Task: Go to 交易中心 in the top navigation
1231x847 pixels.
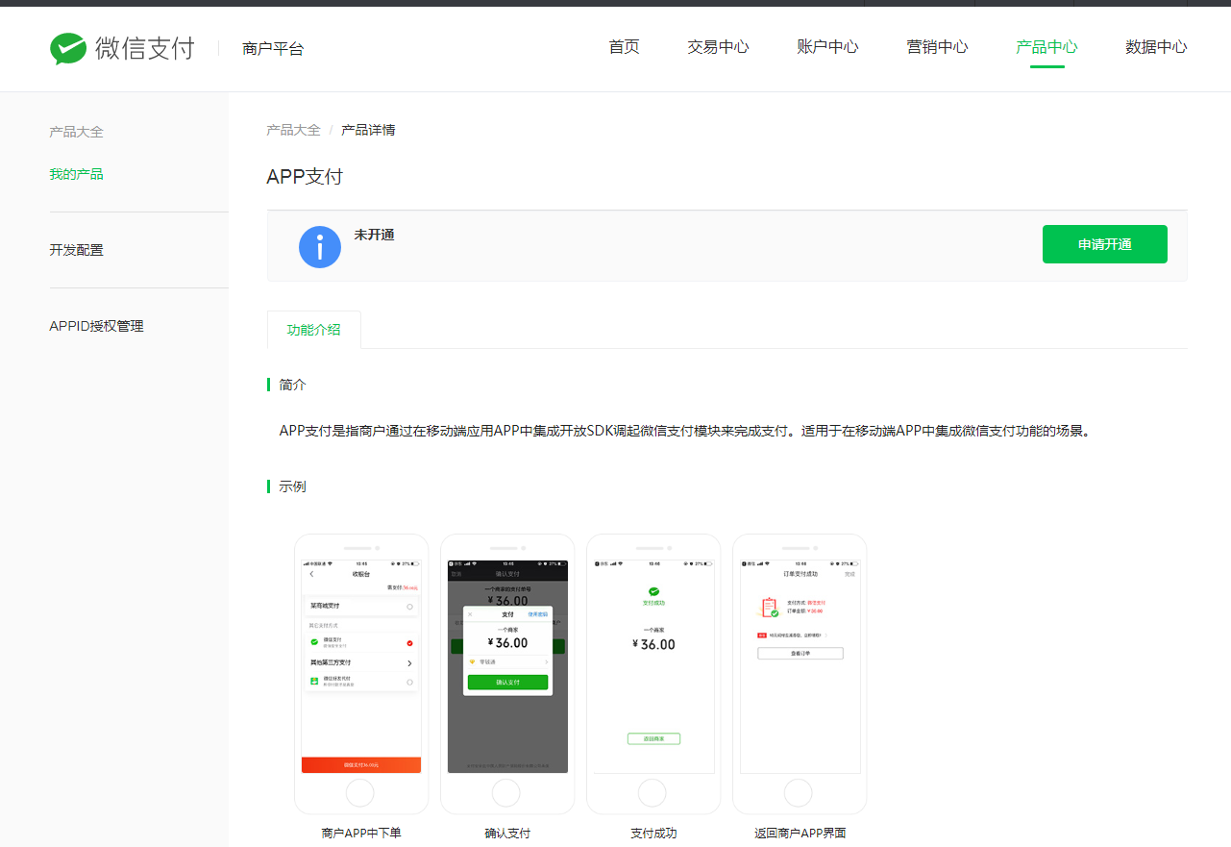Action: (x=718, y=47)
